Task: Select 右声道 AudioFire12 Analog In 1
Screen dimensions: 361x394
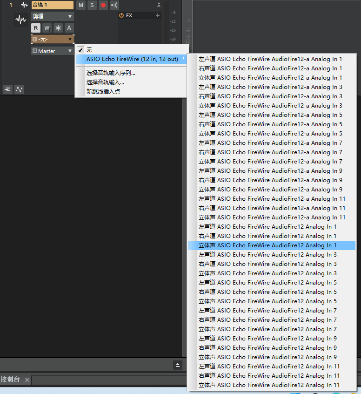Action: coord(272,236)
